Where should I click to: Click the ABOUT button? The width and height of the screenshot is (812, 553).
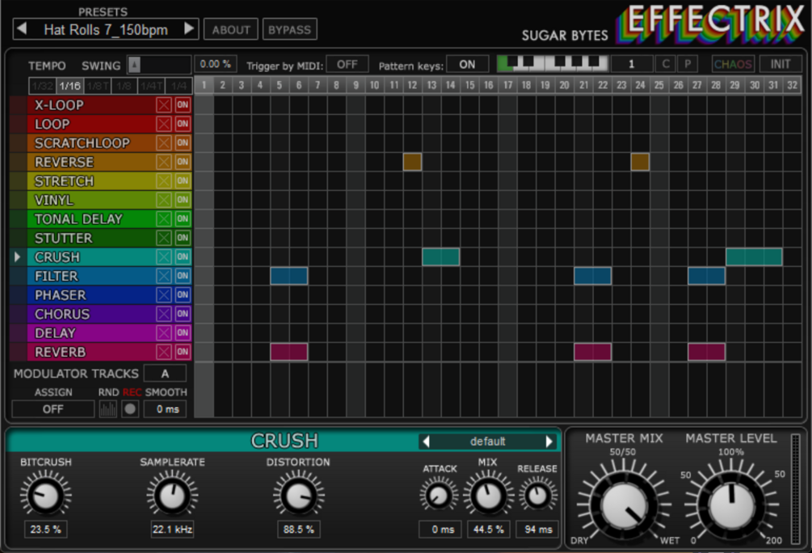click(231, 30)
